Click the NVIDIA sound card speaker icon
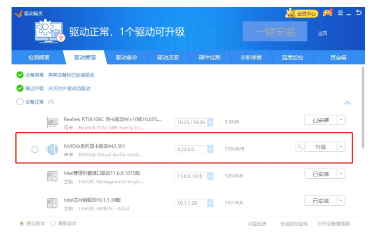 [x=52, y=149]
